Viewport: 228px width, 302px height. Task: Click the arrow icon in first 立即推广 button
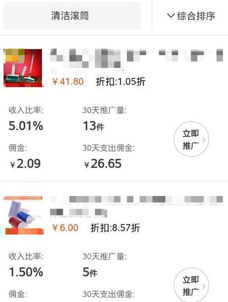pyautogui.click(x=204, y=140)
